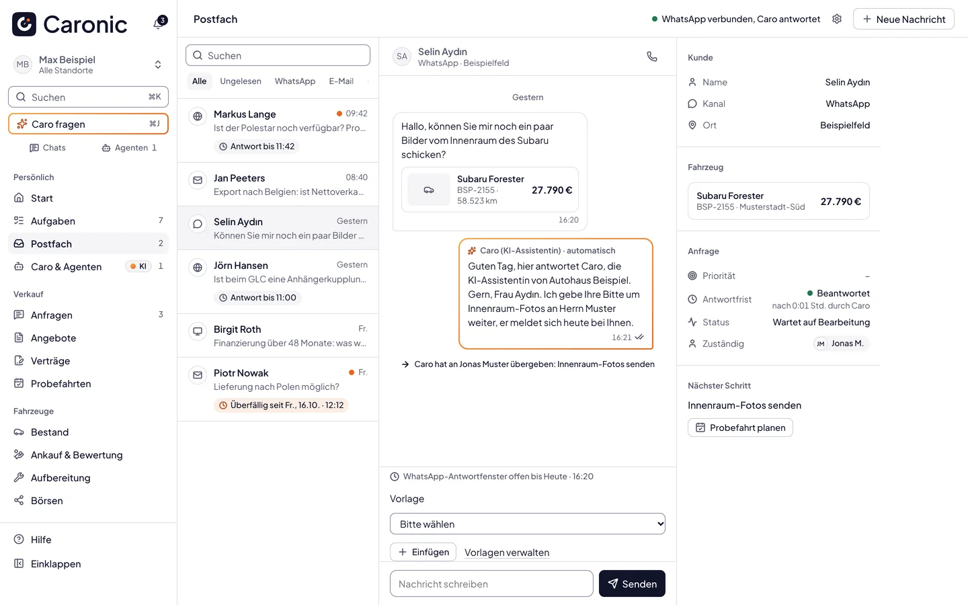Viewport: 968px width, 605px height.
Task: Click the Probefahrten calendar icon
Action: click(19, 384)
